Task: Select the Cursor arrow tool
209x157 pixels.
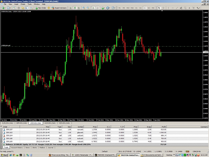Action: click(159, 8)
